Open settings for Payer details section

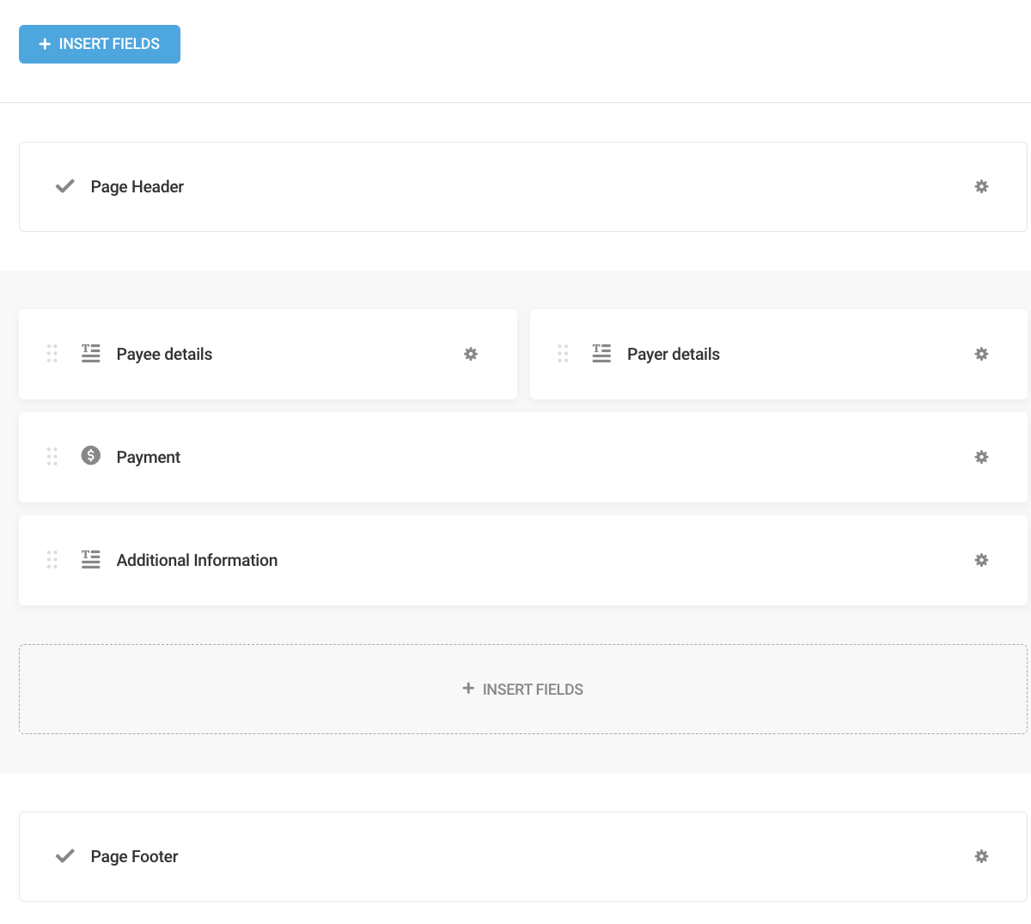(x=981, y=354)
